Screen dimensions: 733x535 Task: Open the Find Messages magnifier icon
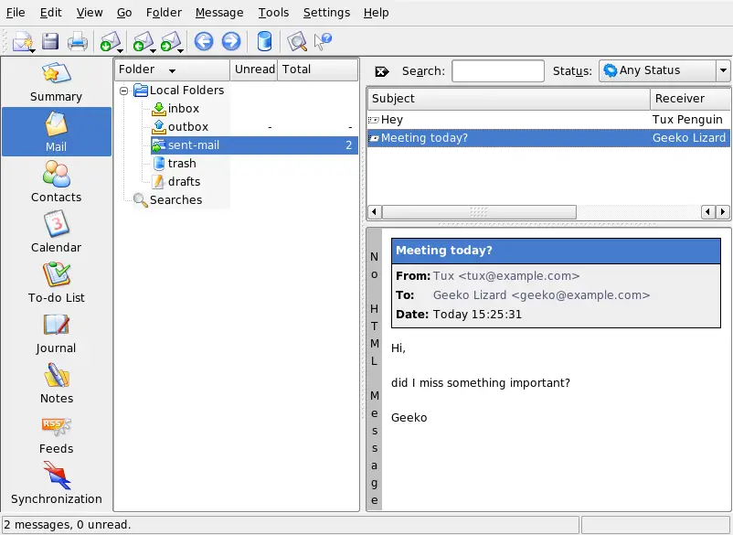pyautogui.click(x=296, y=41)
